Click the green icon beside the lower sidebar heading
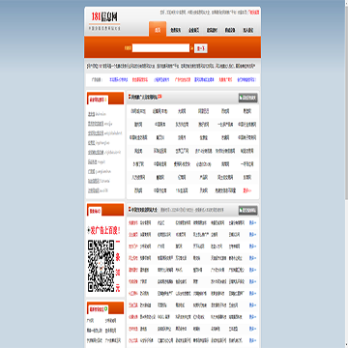348x348 pixels. tap(105, 308)
